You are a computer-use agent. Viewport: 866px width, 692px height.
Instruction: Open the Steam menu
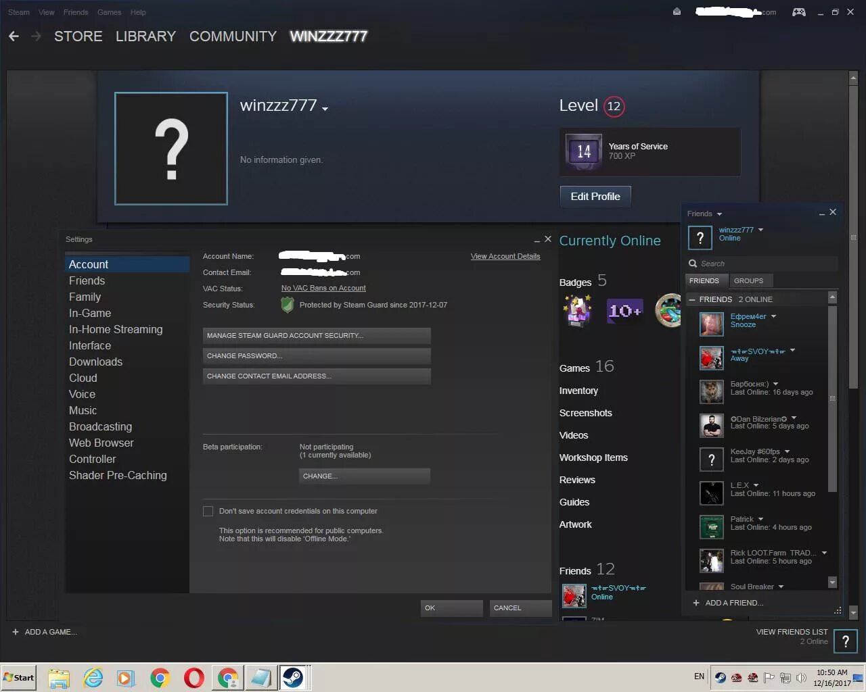point(19,12)
